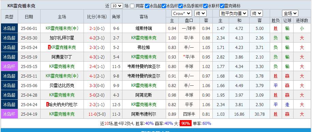312x132 pixels.
Task: Click the 9-6 corner count cell
Action: (116, 28)
